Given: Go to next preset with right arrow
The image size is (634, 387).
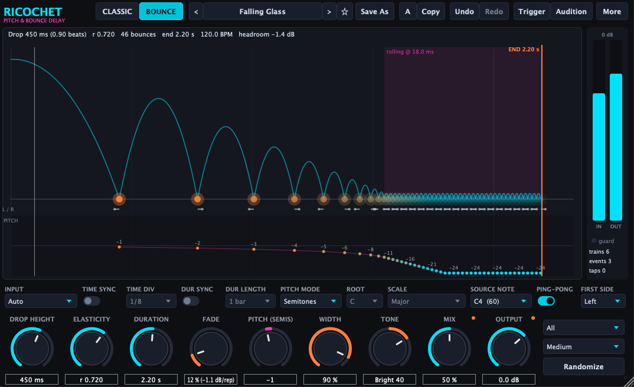Looking at the screenshot, I should [329, 11].
